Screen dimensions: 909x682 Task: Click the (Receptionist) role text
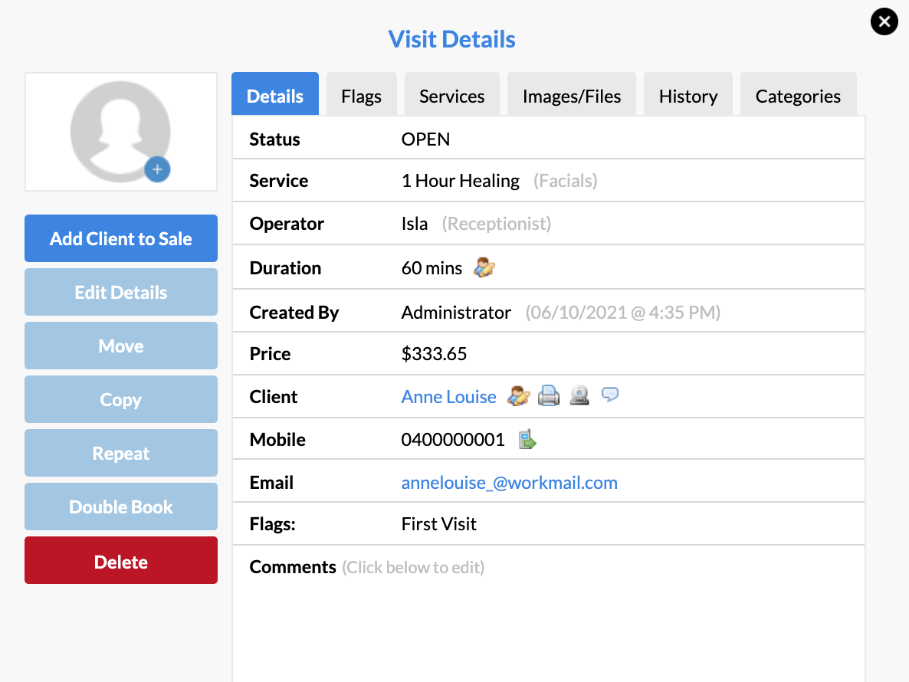click(x=496, y=224)
